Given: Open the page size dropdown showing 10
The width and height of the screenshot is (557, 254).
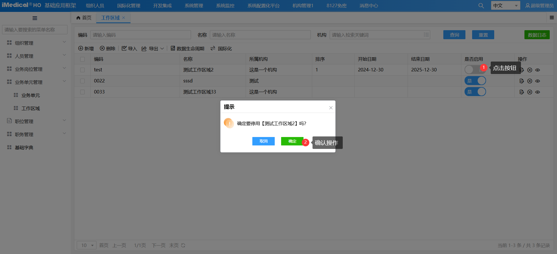Looking at the screenshot, I should [87, 245].
